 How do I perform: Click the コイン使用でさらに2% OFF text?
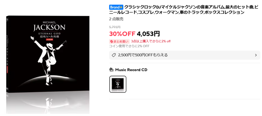point(129,46)
